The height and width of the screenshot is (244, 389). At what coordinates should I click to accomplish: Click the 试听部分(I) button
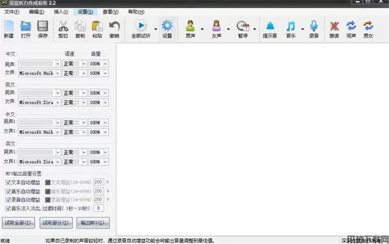pos(56,223)
